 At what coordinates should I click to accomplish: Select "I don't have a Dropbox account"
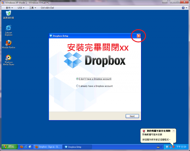coord(94,79)
